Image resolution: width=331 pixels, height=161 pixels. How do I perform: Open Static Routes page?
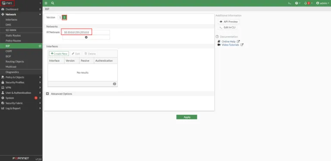pyautogui.click(x=21, y=35)
